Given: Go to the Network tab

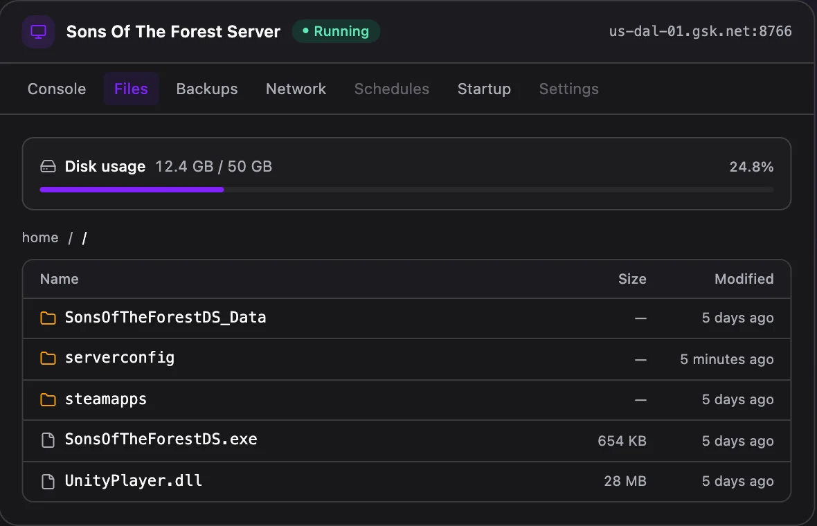Looking at the screenshot, I should 296,89.
